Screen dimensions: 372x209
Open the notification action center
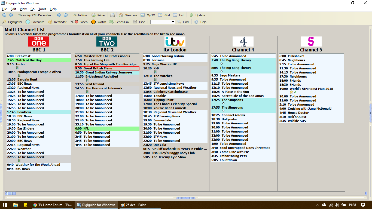[x=363, y=205]
